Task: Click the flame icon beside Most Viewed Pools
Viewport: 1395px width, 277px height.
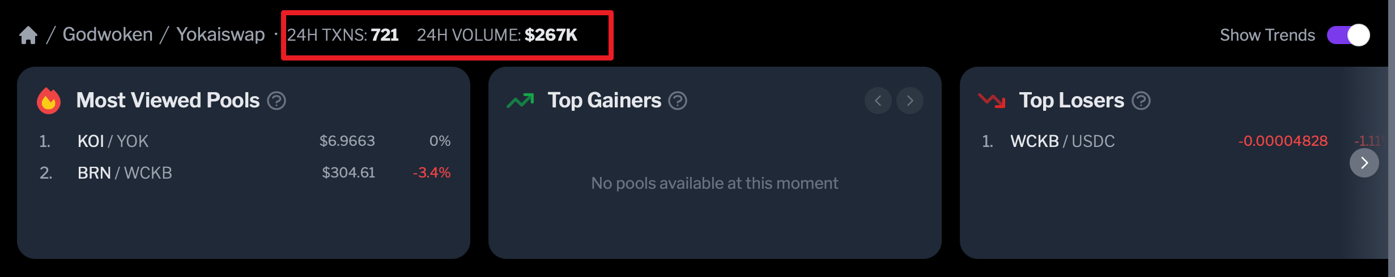Action: 49,101
